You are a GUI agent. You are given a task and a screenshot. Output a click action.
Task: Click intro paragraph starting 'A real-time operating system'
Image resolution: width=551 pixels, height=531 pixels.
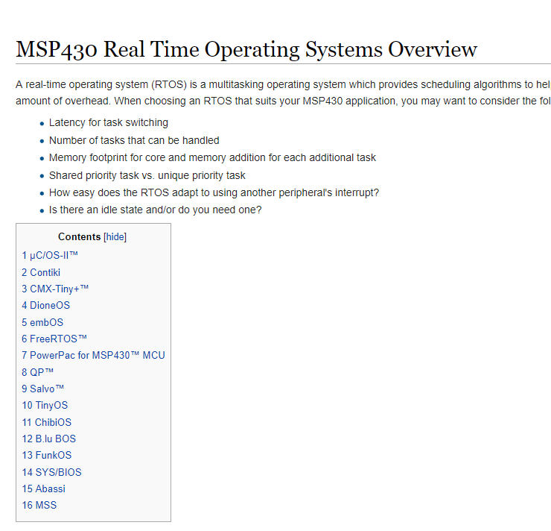(283, 92)
